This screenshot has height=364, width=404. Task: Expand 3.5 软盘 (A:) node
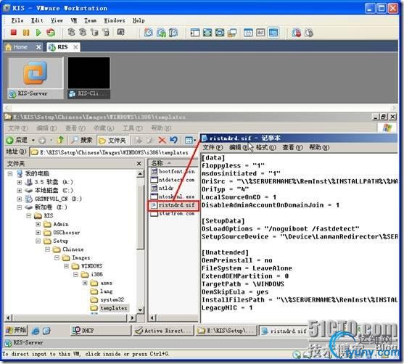click(x=20, y=182)
